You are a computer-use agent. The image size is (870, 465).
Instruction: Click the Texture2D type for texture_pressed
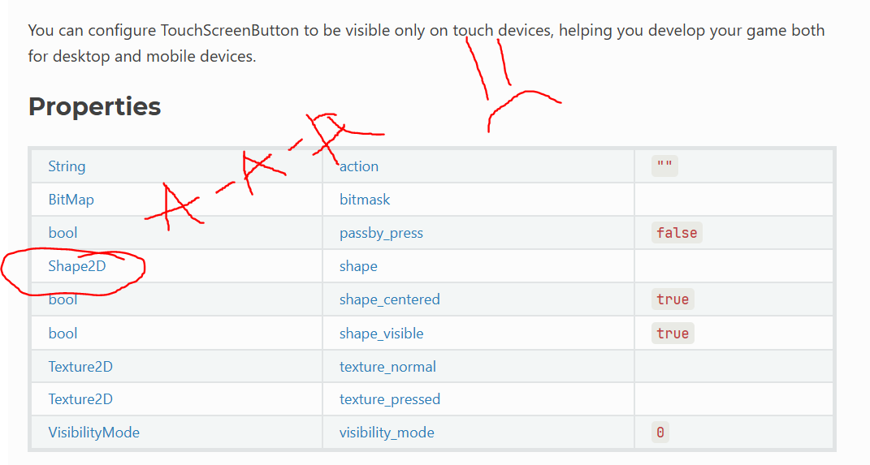coord(80,399)
